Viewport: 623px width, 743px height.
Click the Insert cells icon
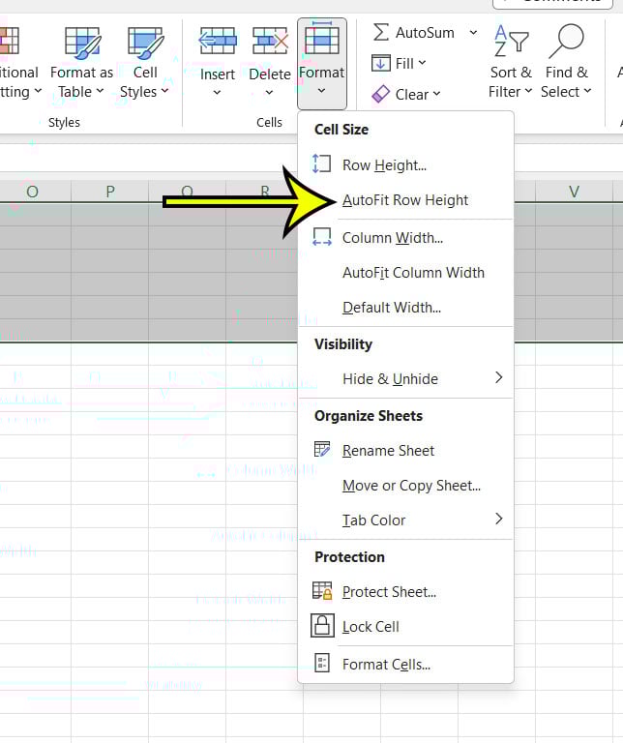click(x=218, y=42)
